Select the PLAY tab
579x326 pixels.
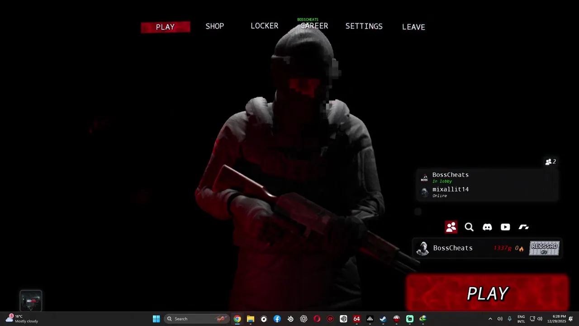(165, 27)
